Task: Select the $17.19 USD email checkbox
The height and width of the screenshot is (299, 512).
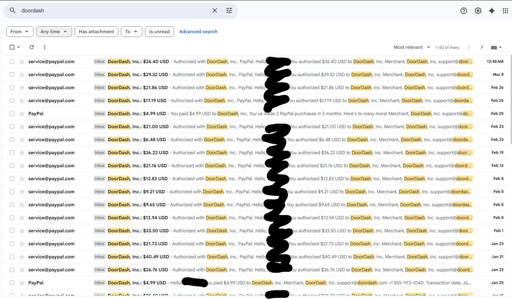Action: (x=12, y=101)
